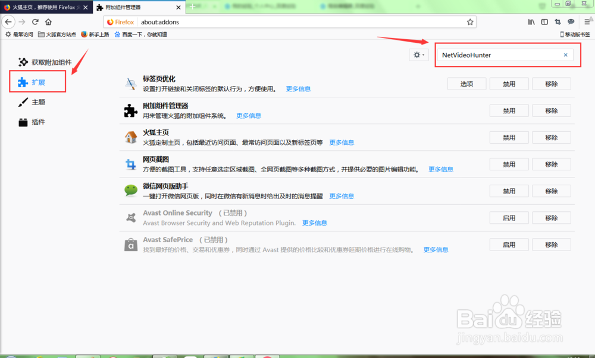595x358 pixels.
Task: Open 更多信息 for 标签页优化
Action: pos(298,89)
